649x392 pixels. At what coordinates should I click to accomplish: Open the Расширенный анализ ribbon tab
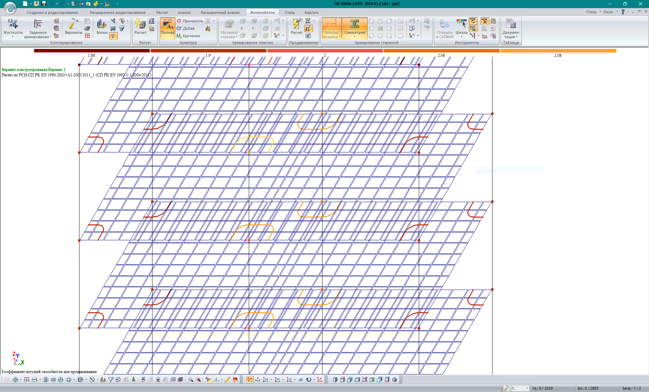220,13
